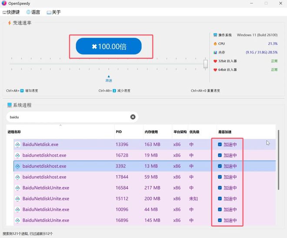Click the Windows 11 (Build 26100) text
This screenshot has height=238, width=287.
[257, 35]
